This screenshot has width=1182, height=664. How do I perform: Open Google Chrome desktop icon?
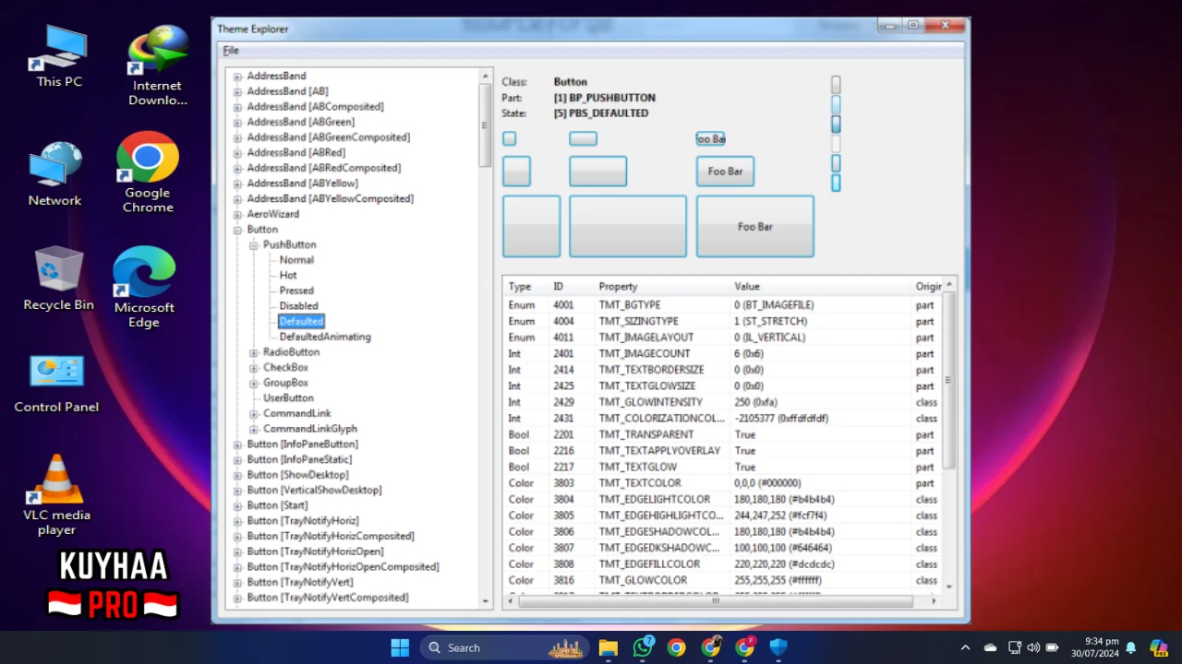click(x=148, y=173)
